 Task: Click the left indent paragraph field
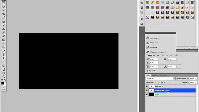[x=154, y=59]
